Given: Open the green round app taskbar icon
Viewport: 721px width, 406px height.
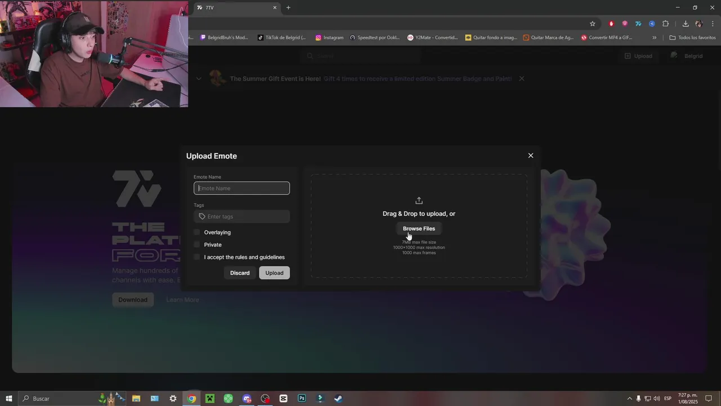Looking at the screenshot, I should (x=228, y=399).
